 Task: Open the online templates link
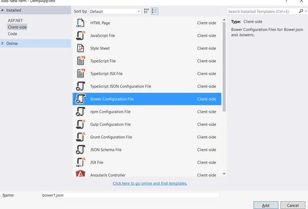(x=150, y=183)
